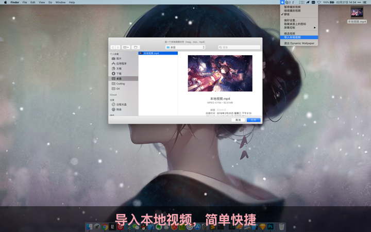Select 应用程序 in the sidebar
The height and width of the screenshot is (232, 371).
coord(123,63)
